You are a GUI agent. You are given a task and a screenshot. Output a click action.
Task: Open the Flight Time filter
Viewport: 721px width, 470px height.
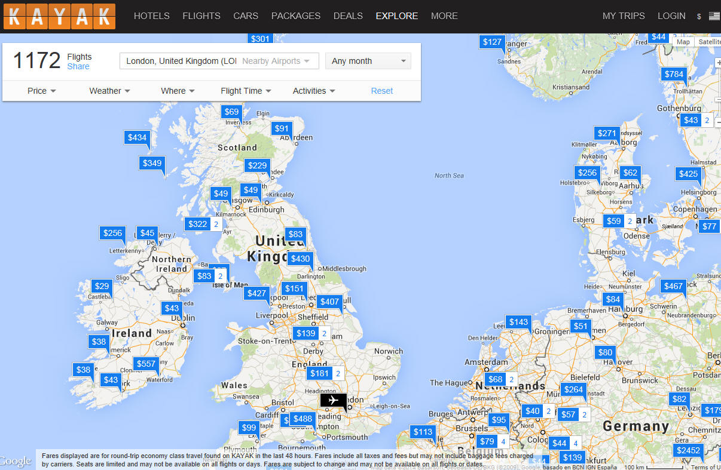click(246, 91)
